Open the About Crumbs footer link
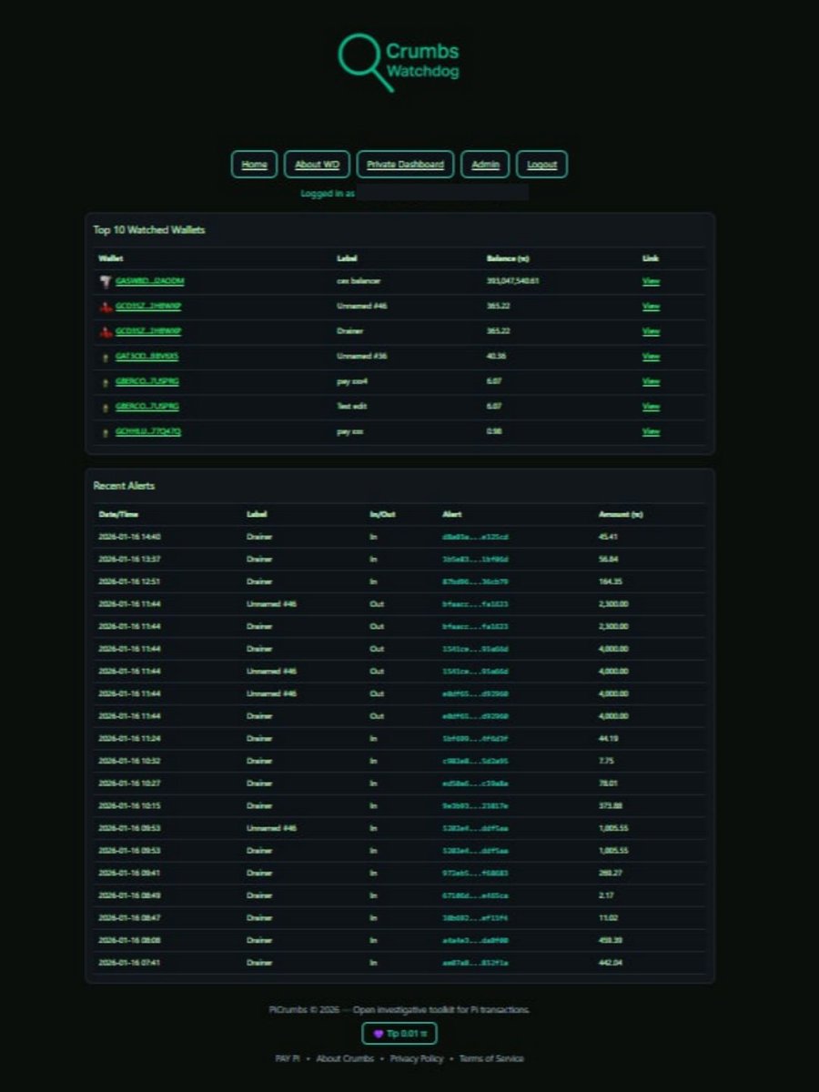The height and width of the screenshot is (1092, 819). 345,1058
